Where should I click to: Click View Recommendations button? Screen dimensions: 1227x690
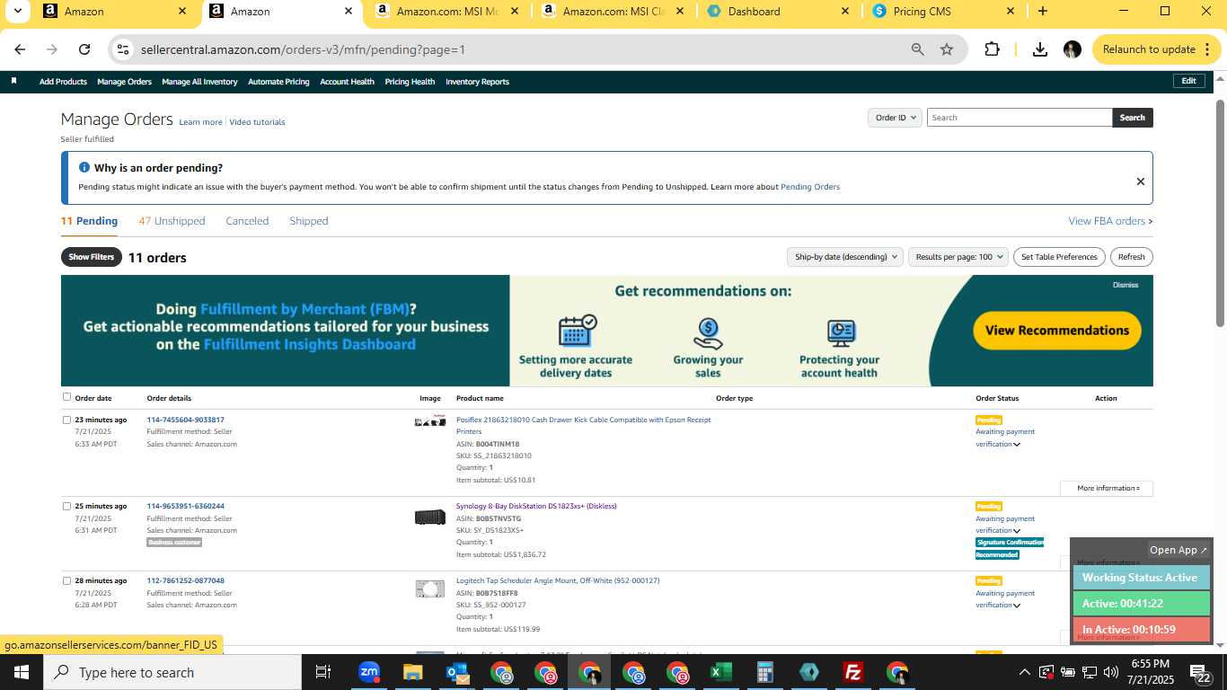coord(1057,331)
